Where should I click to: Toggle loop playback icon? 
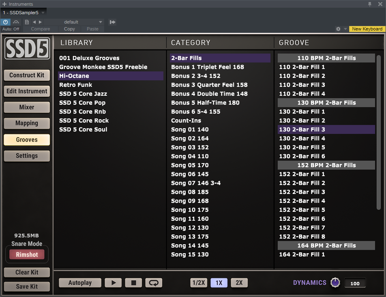154,283
